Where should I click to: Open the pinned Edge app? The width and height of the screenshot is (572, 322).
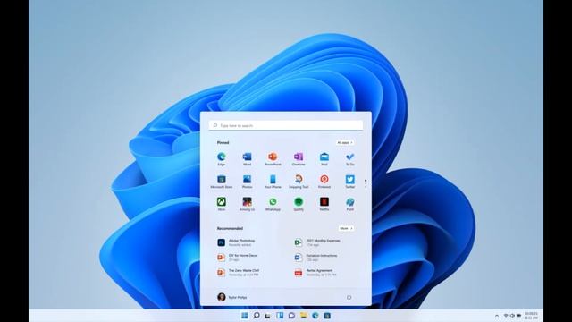click(x=222, y=159)
